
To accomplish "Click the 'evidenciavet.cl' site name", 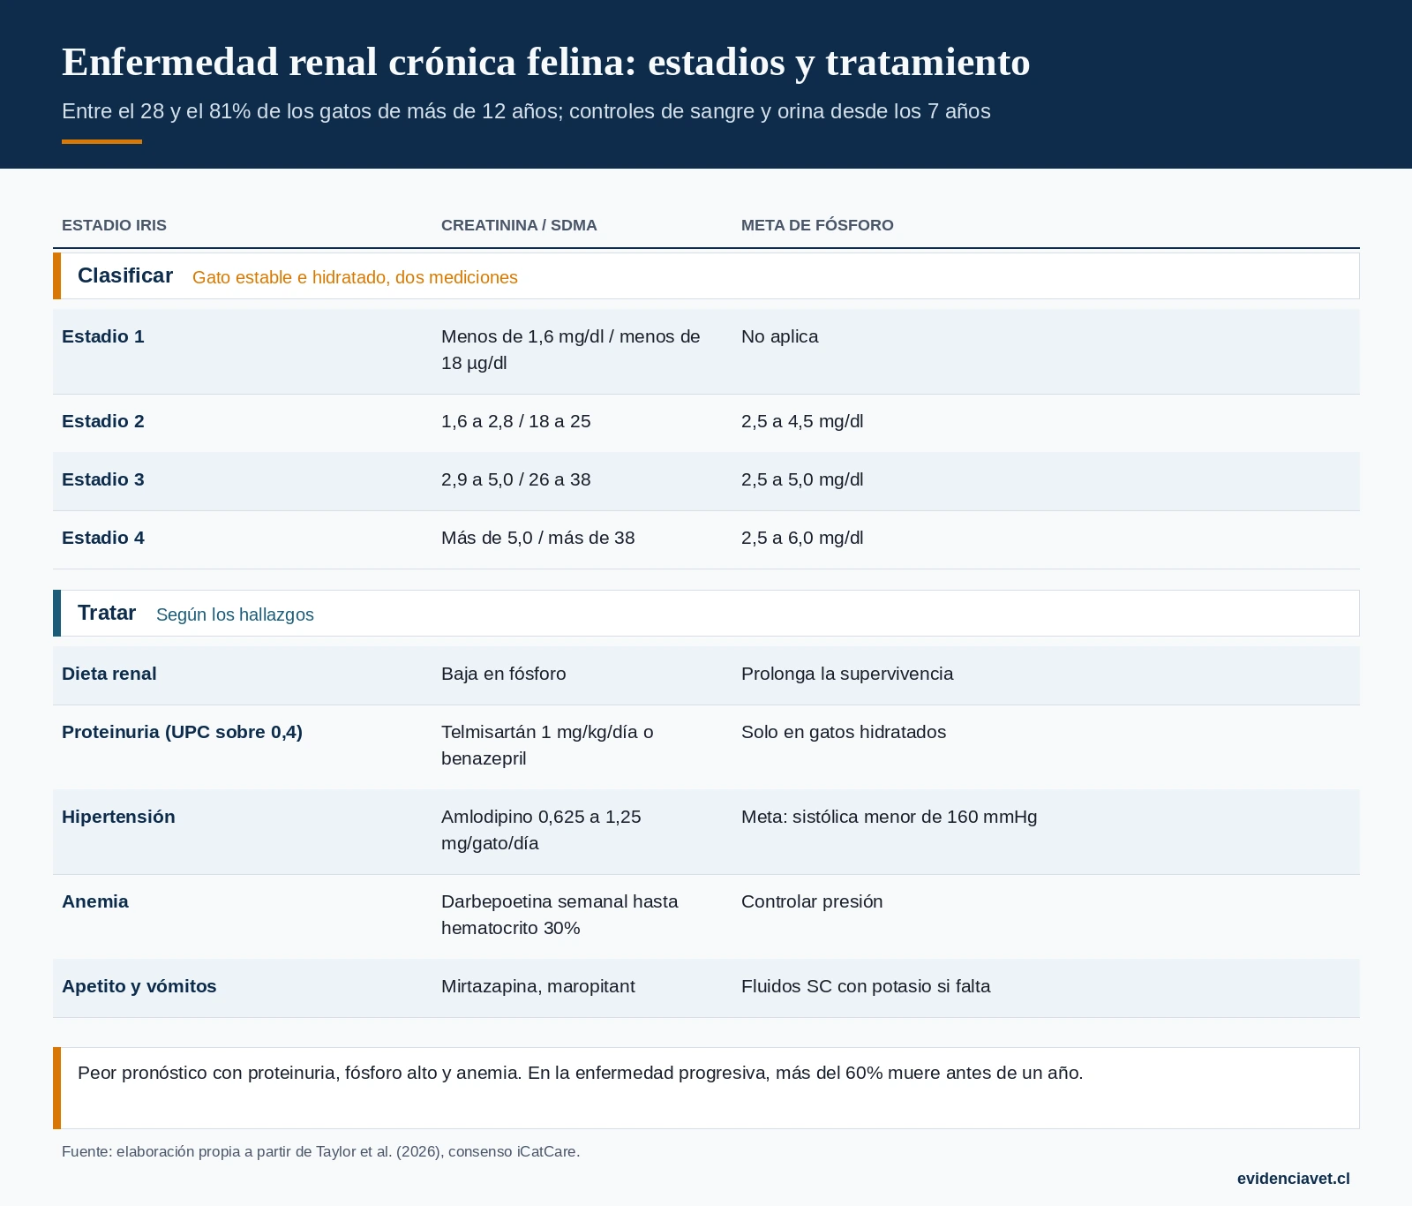I will coord(1293,1179).
